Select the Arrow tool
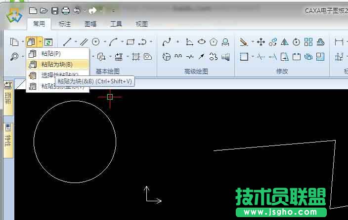348x220 pixels. click(202, 57)
